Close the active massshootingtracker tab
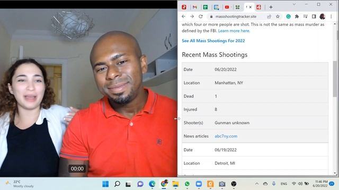 [x=251, y=7]
